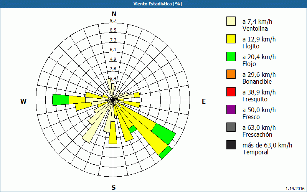Viewport: 307px width, 192px height.
Task: Click the 'a 7,4 km/h' legend text
Action: 257,22
